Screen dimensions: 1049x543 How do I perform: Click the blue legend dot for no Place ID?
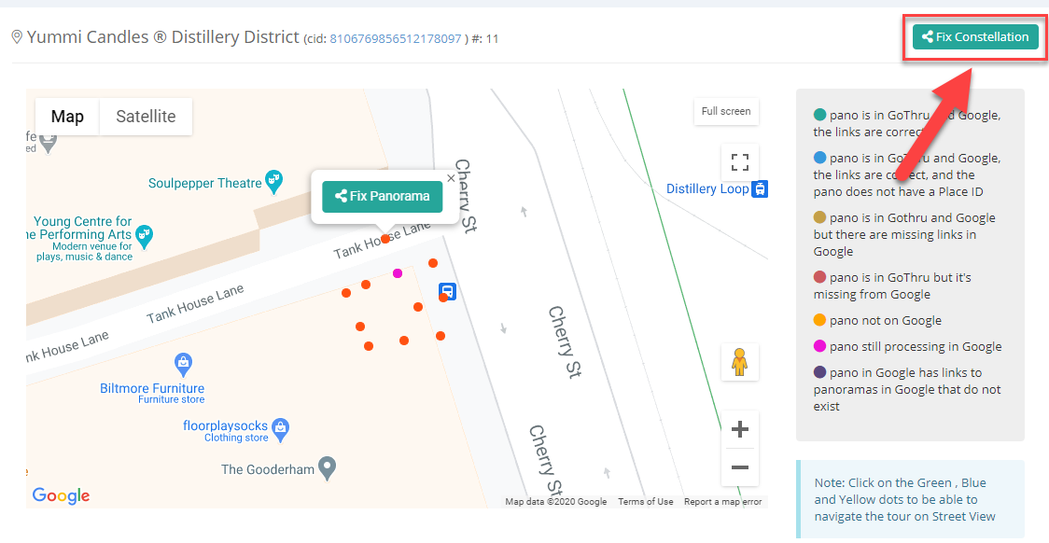(819, 159)
